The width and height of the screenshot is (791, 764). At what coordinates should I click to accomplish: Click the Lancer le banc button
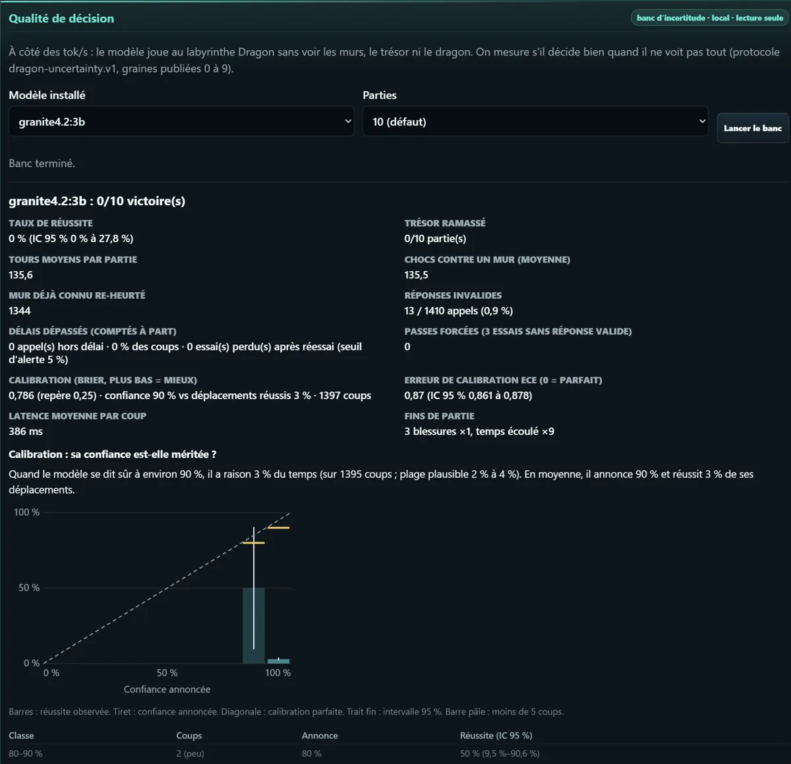(753, 128)
